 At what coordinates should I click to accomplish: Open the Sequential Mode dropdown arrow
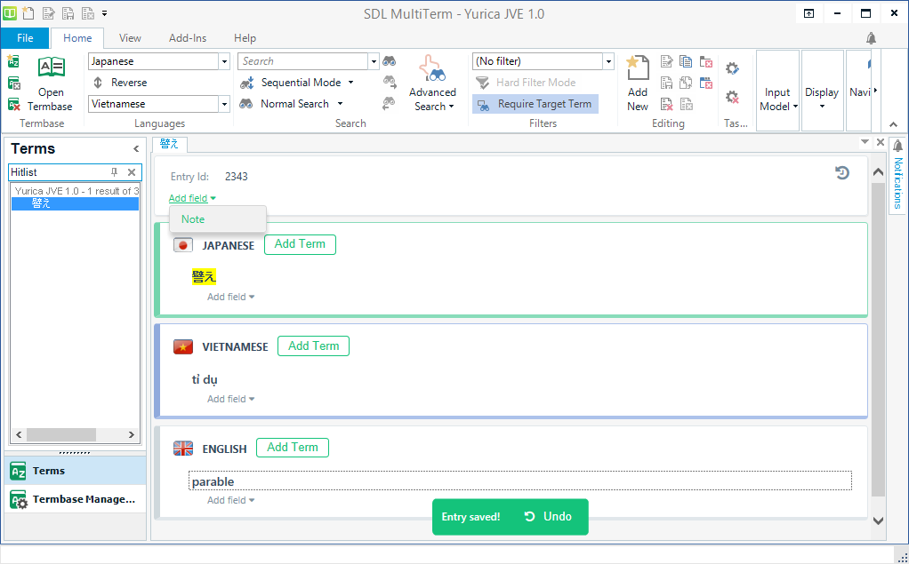(350, 83)
